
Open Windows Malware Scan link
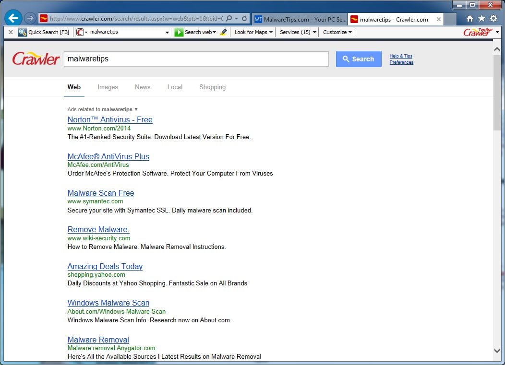tap(108, 303)
